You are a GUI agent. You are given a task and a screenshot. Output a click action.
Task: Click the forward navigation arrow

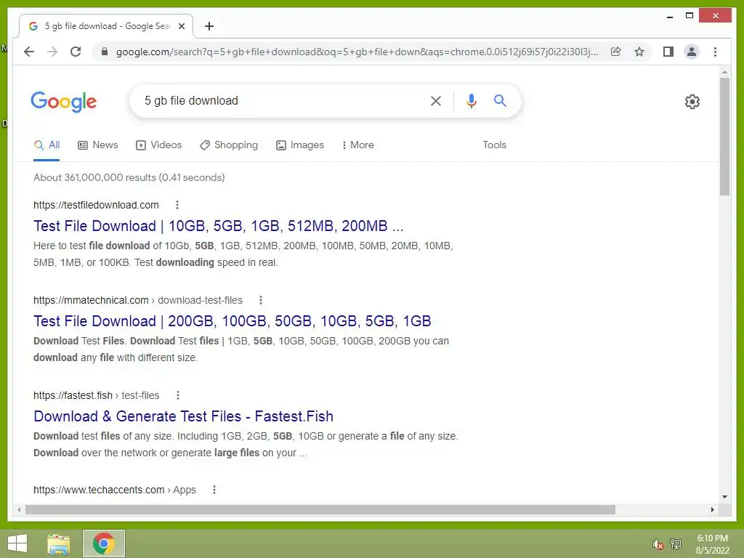[52, 52]
